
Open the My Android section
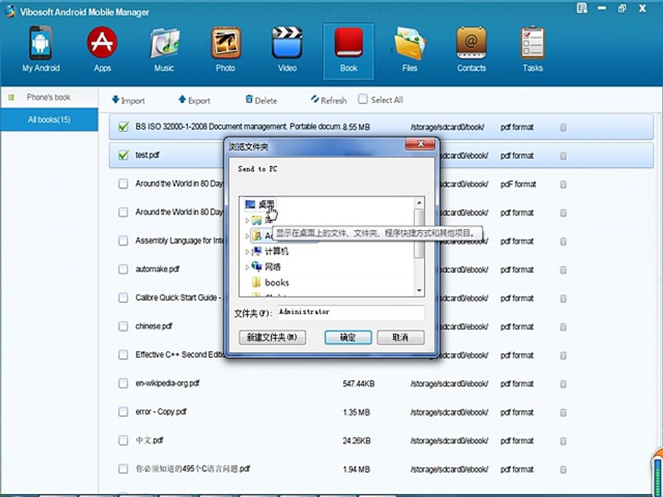coord(41,50)
